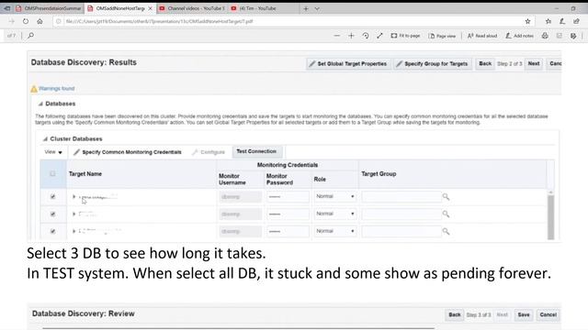The height and width of the screenshot is (330, 588).
Task: Uncheck the third database row checkbox
Action: point(52,231)
